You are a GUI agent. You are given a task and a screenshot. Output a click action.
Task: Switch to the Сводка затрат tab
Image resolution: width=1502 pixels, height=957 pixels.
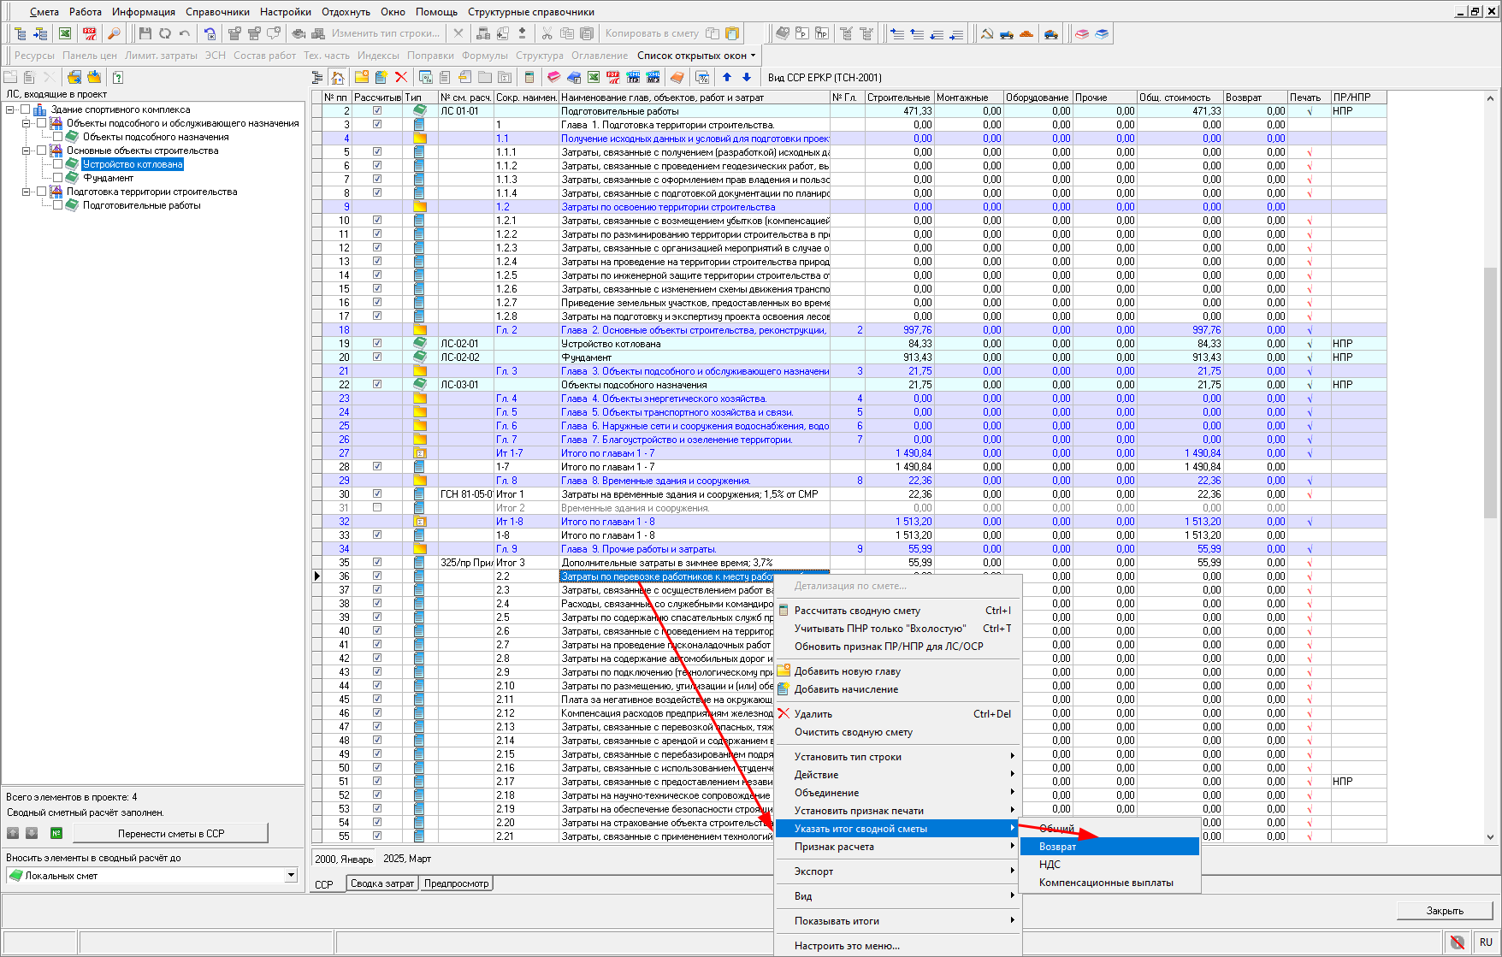[381, 883]
